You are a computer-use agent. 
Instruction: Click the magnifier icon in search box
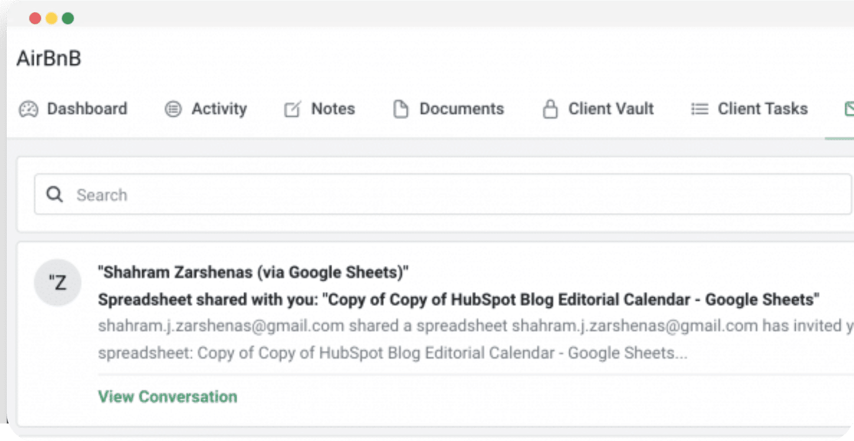[x=55, y=194]
